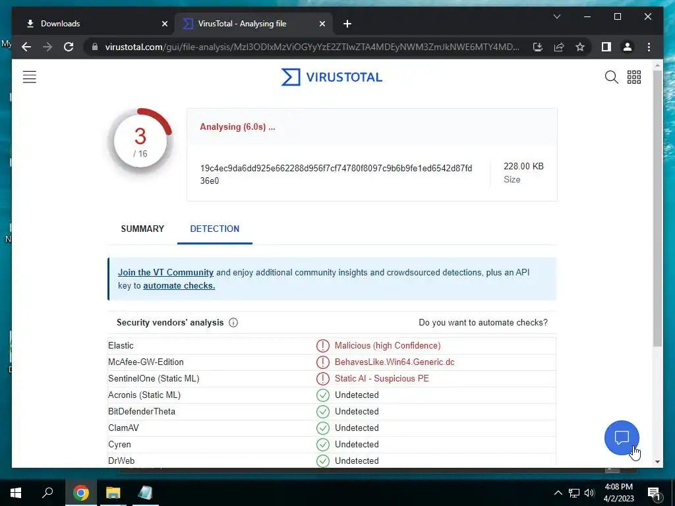Click the Analysing (6.0s) status text
Screen dimensions: 675x506
coord(237,127)
